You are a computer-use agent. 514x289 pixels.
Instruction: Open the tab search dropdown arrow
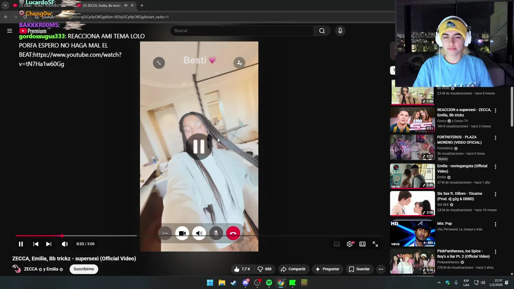click(x=5, y=6)
